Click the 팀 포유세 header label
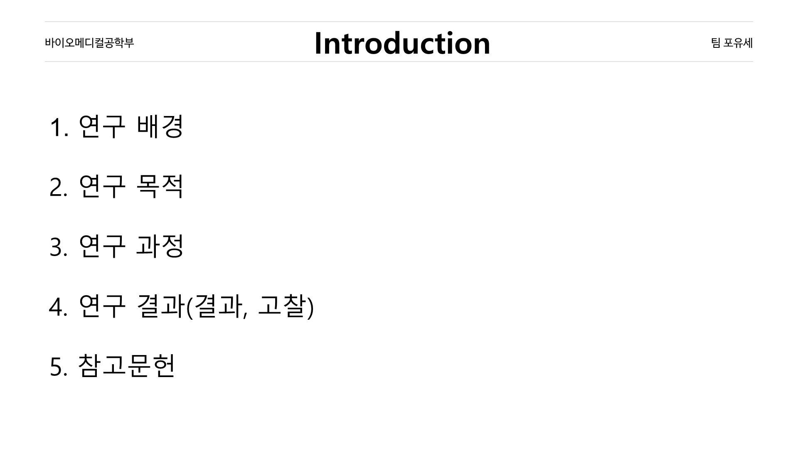Image resolution: width=798 pixels, height=449 pixels. coord(731,43)
